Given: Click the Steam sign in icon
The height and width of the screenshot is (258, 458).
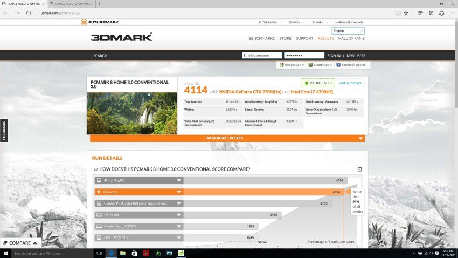Looking at the screenshot, I should point(311,65).
